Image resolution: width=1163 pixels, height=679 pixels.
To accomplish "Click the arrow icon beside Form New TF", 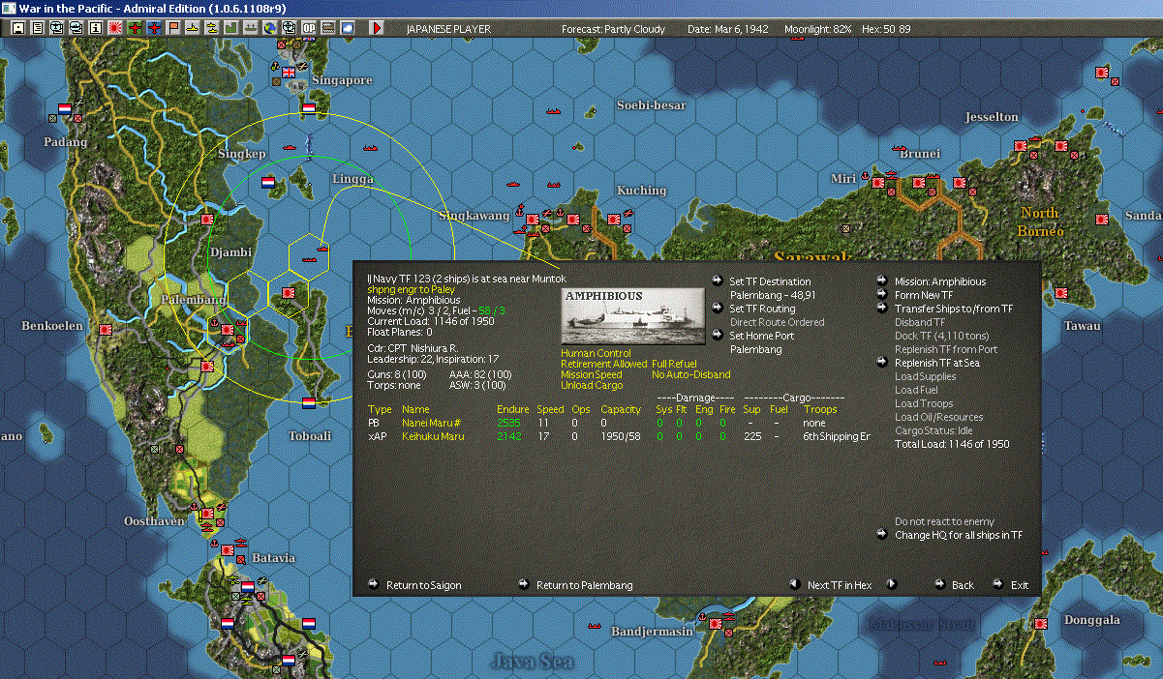I will click(x=882, y=294).
